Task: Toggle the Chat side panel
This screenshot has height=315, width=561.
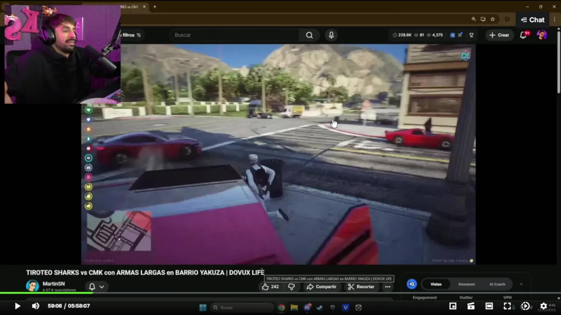Action: (x=533, y=20)
